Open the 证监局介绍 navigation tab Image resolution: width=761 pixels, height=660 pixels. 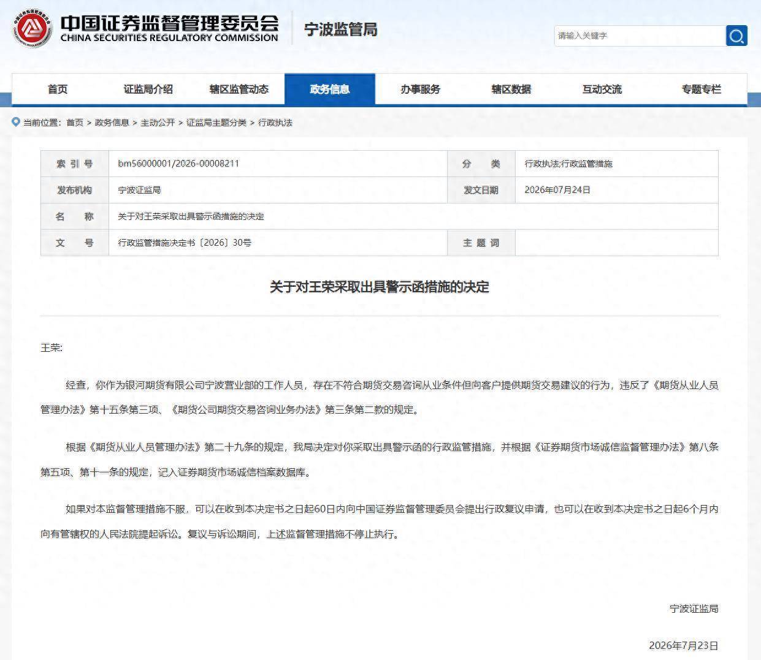[x=148, y=89]
